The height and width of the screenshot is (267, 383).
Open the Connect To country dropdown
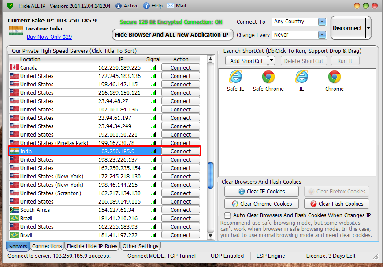[322, 22]
